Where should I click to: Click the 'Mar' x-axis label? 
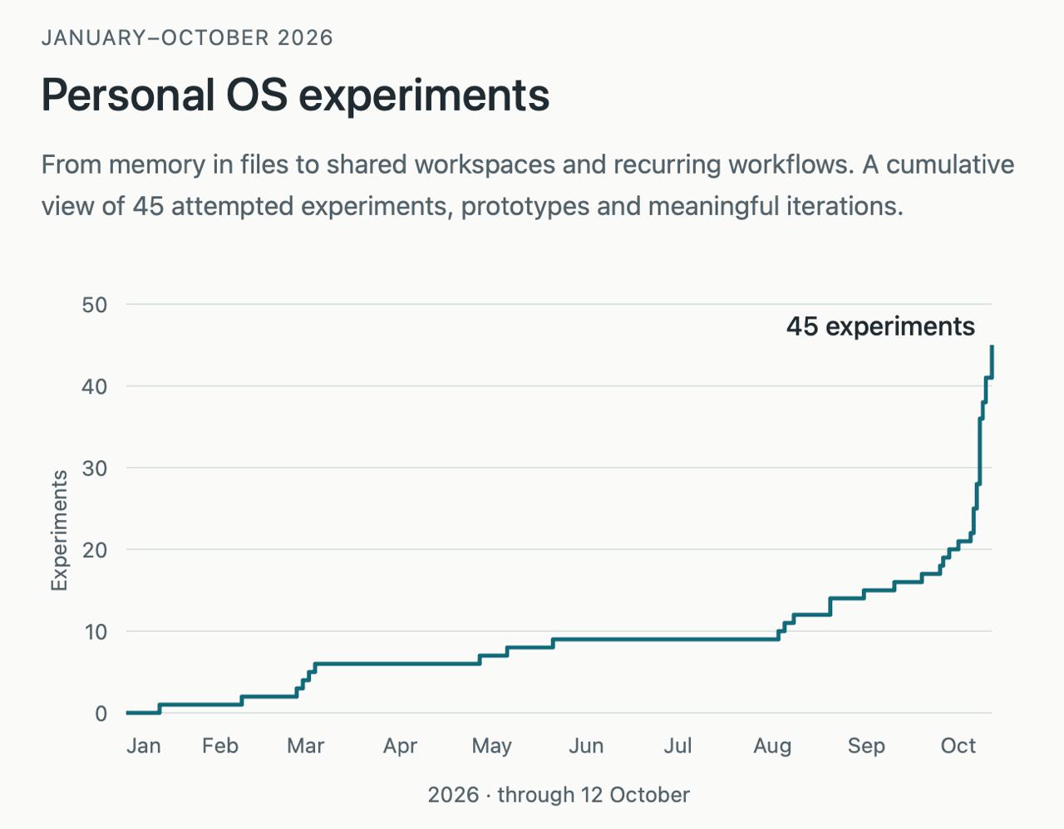click(x=305, y=746)
